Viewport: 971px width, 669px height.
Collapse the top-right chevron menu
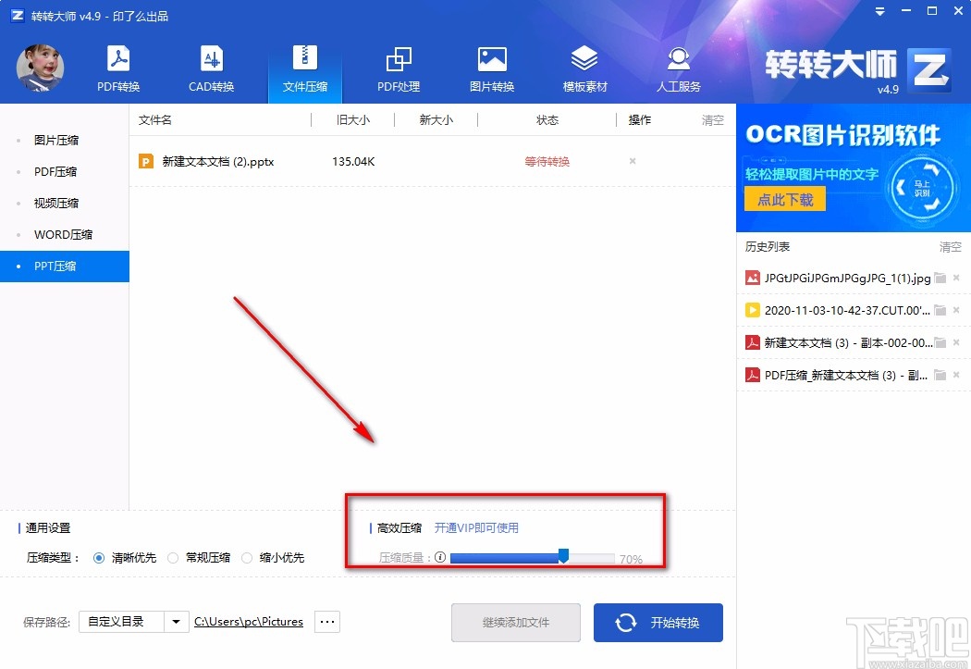pos(879,12)
